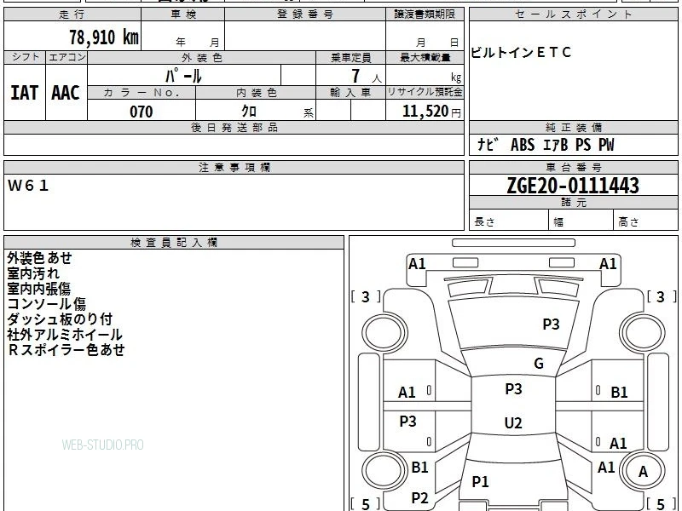Select the color number 070

click(142, 112)
